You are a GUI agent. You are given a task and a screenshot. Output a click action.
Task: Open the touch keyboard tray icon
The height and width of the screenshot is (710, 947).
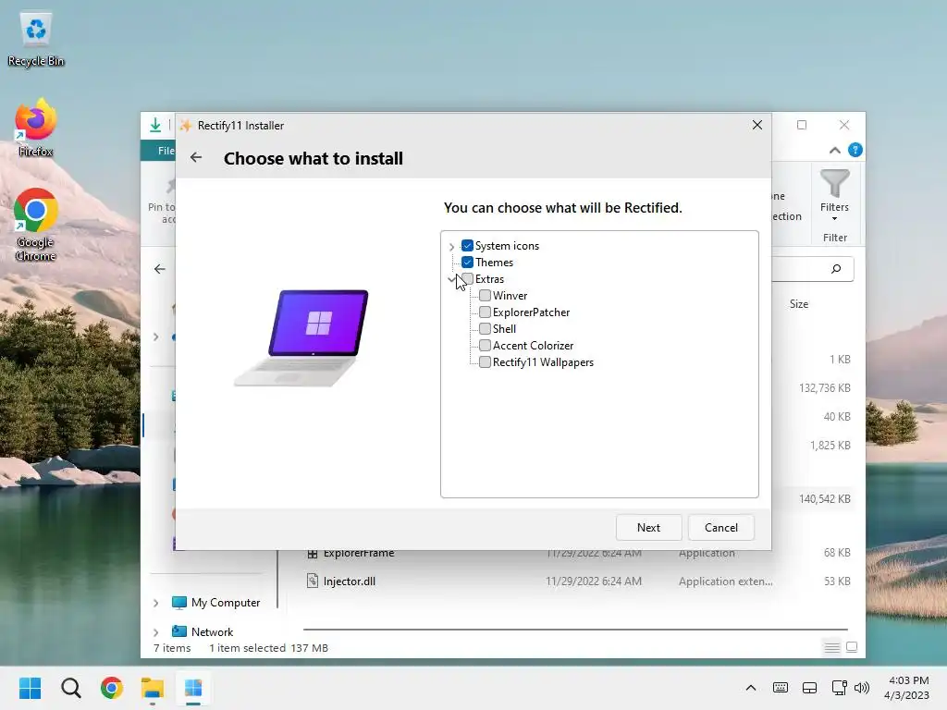[x=781, y=688]
